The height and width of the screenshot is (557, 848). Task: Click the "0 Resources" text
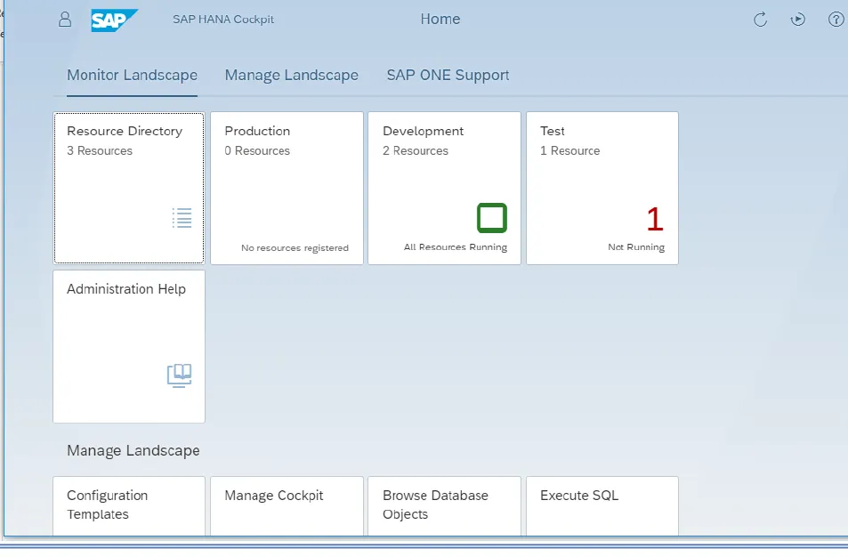pyautogui.click(x=257, y=151)
